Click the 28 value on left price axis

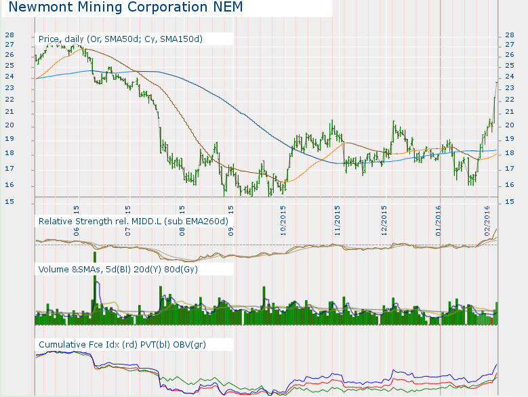[x=9, y=35]
